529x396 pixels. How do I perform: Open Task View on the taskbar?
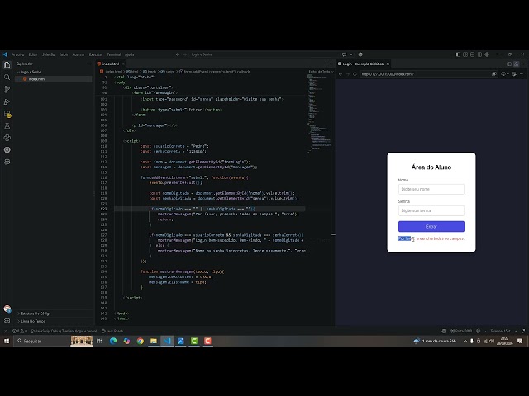pyautogui.click(x=99, y=341)
